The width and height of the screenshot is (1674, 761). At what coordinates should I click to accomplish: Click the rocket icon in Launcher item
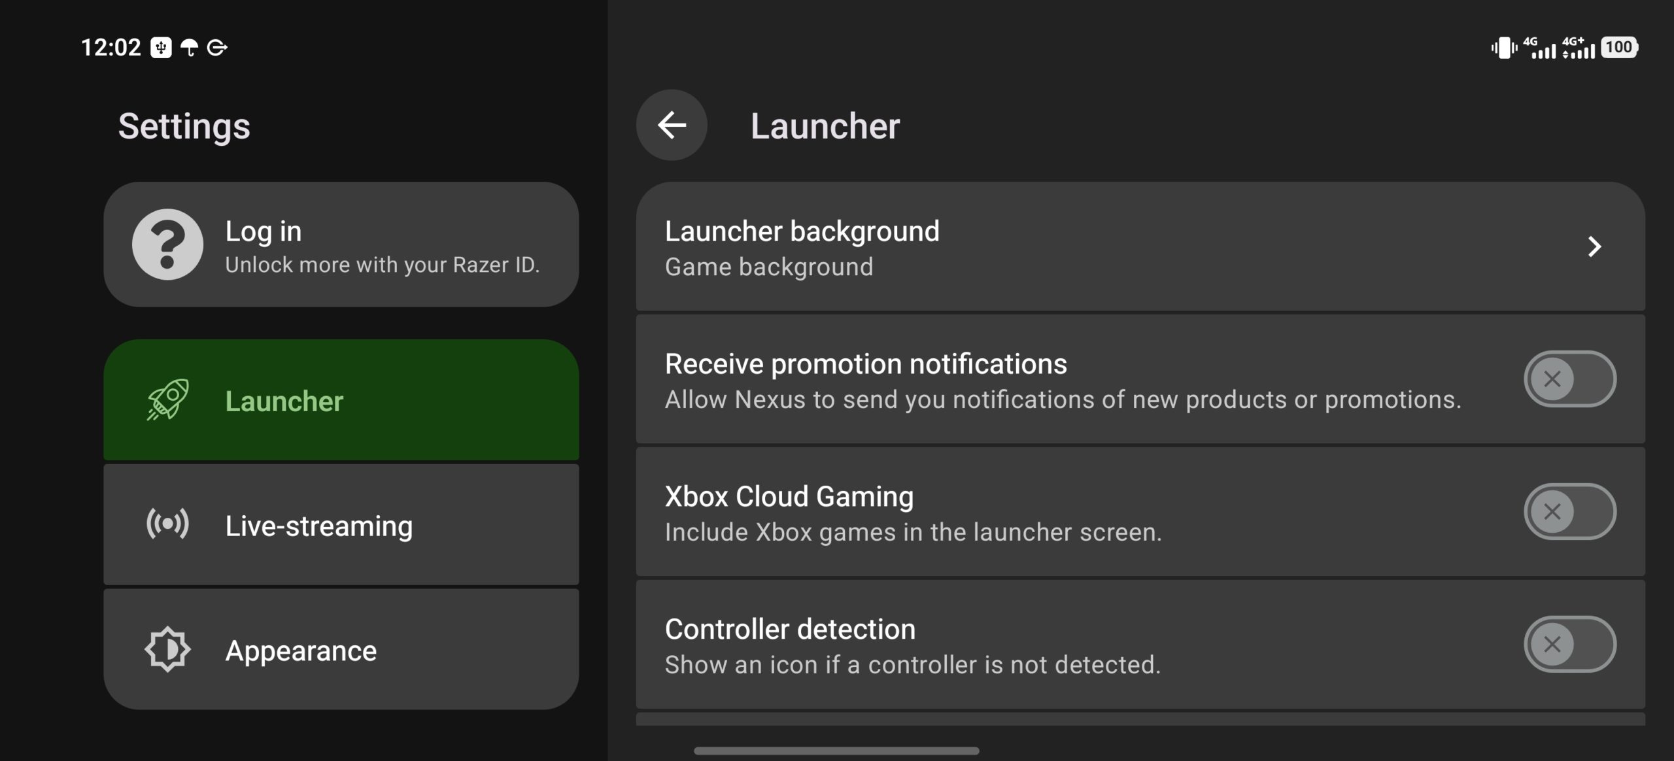coord(168,400)
